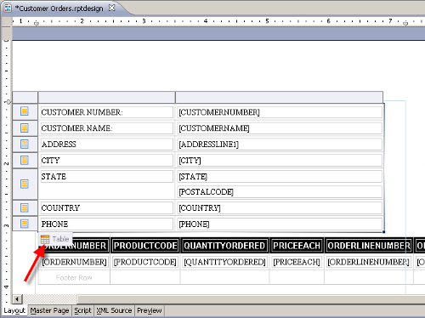Select the CITY row handle icon

[25, 160]
